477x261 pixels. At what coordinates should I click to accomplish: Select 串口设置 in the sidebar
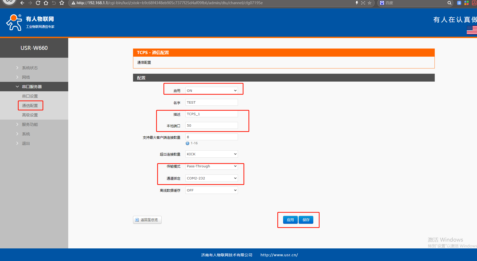[x=30, y=96]
